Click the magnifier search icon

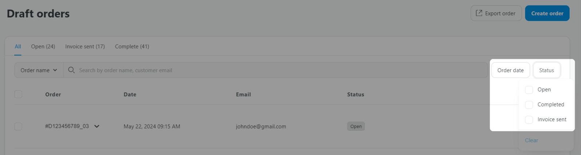pyautogui.click(x=71, y=70)
